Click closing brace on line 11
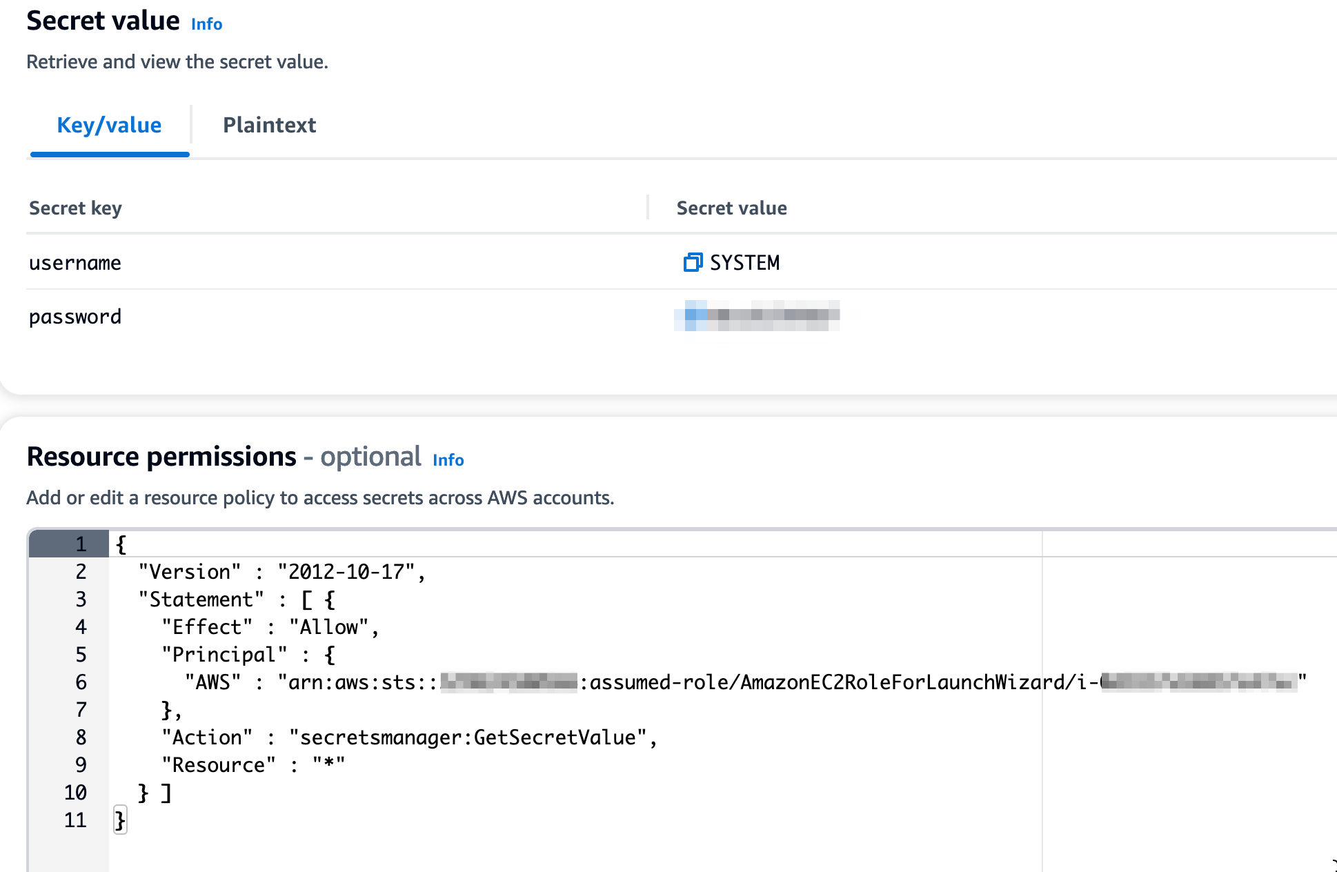The width and height of the screenshot is (1337, 872). tap(121, 820)
